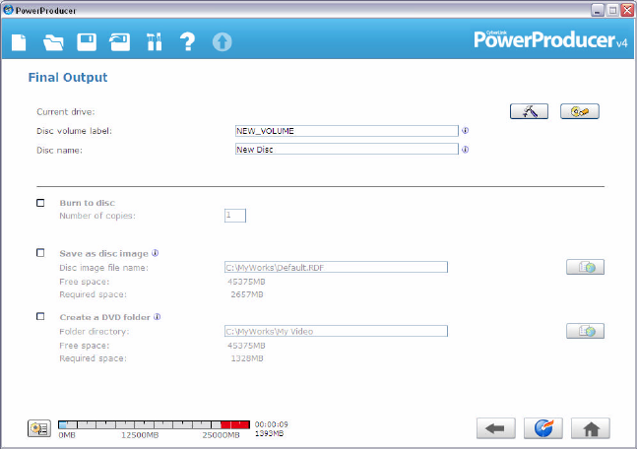Viewport: 637px width, 449px height.
Task: Return home with the house button
Action: click(591, 428)
